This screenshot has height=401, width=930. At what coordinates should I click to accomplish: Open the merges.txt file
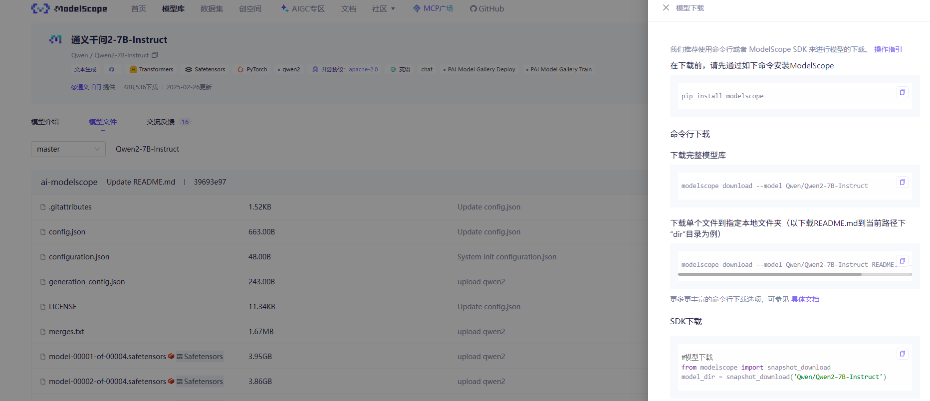pyautogui.click(x=66, y=332)
